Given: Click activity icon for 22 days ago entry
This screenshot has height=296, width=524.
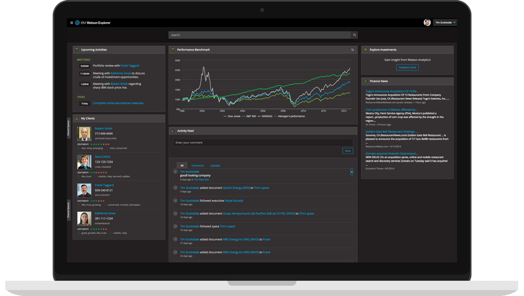Looking at the screenshot, I should (x=175, y=252).
